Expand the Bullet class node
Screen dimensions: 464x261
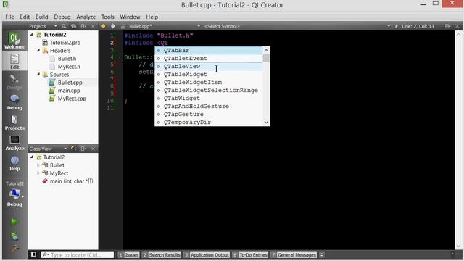click(38, 165)
